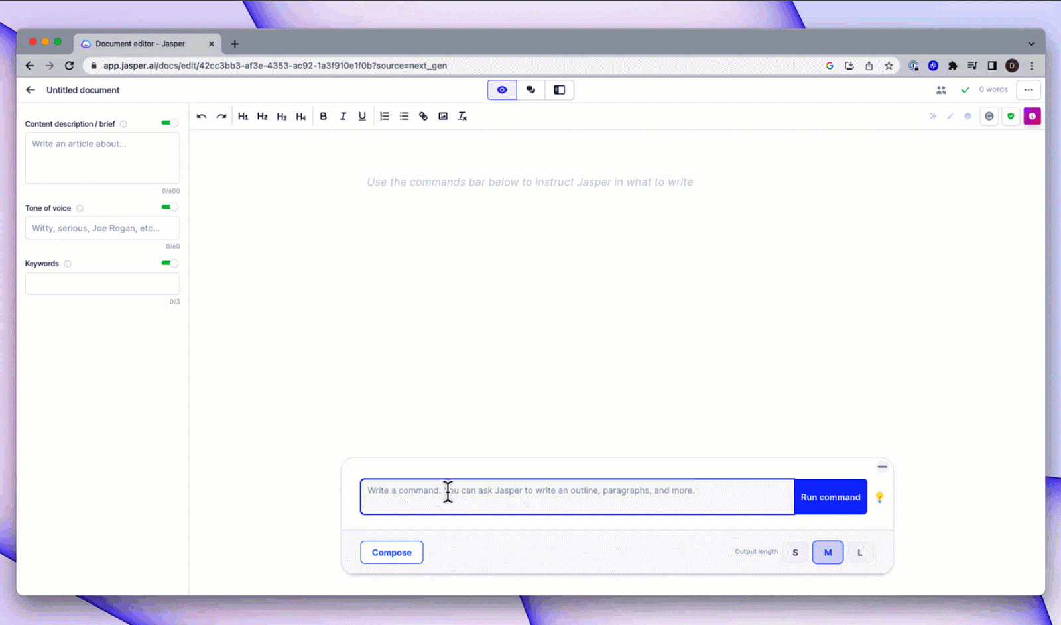This screenshot has height=625, width=1061.
Task: Toggle the Content description / brief switch
Action: coord(170,123)
